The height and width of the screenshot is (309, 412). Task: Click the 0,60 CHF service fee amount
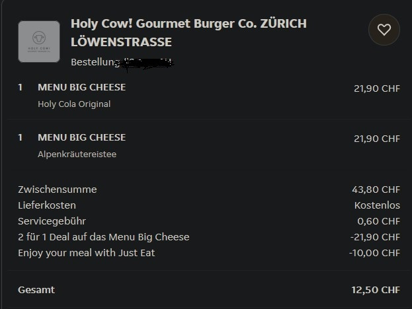point(378,221)
